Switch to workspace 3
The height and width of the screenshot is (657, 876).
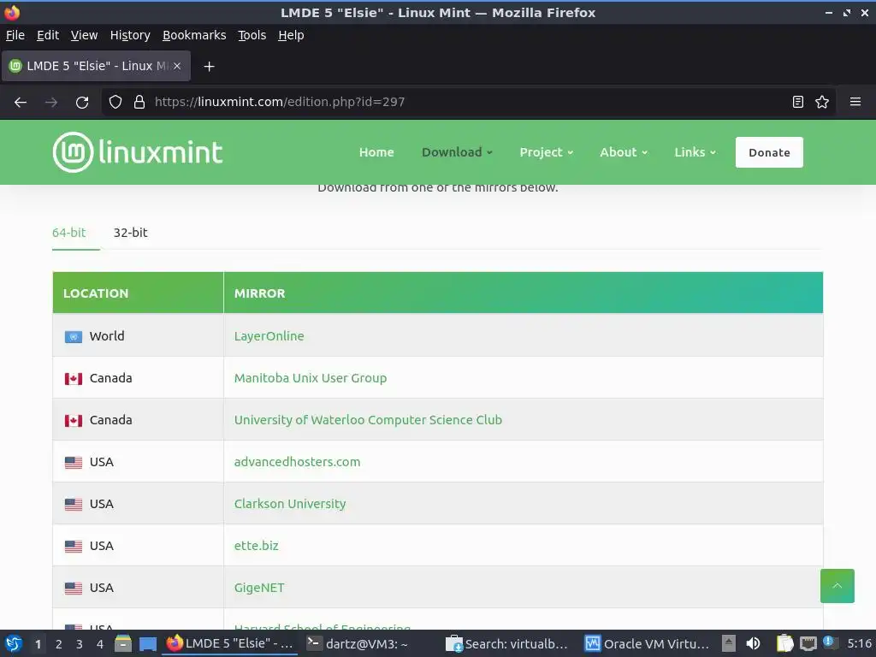point(80,644)
